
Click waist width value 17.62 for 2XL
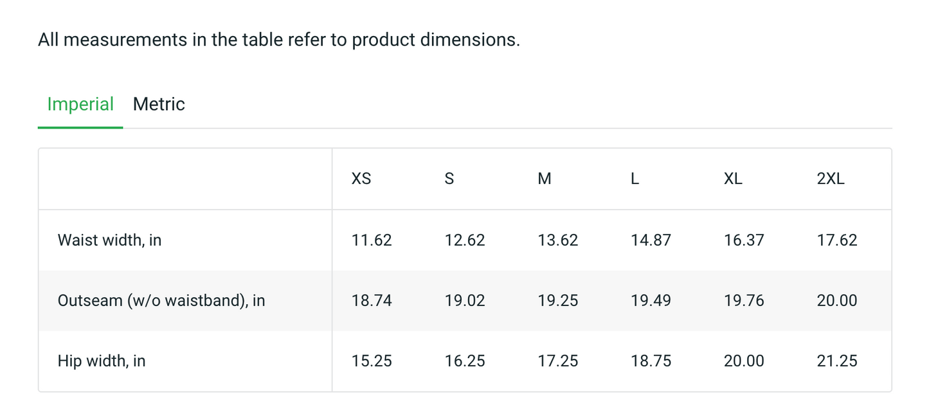(837, 241)
